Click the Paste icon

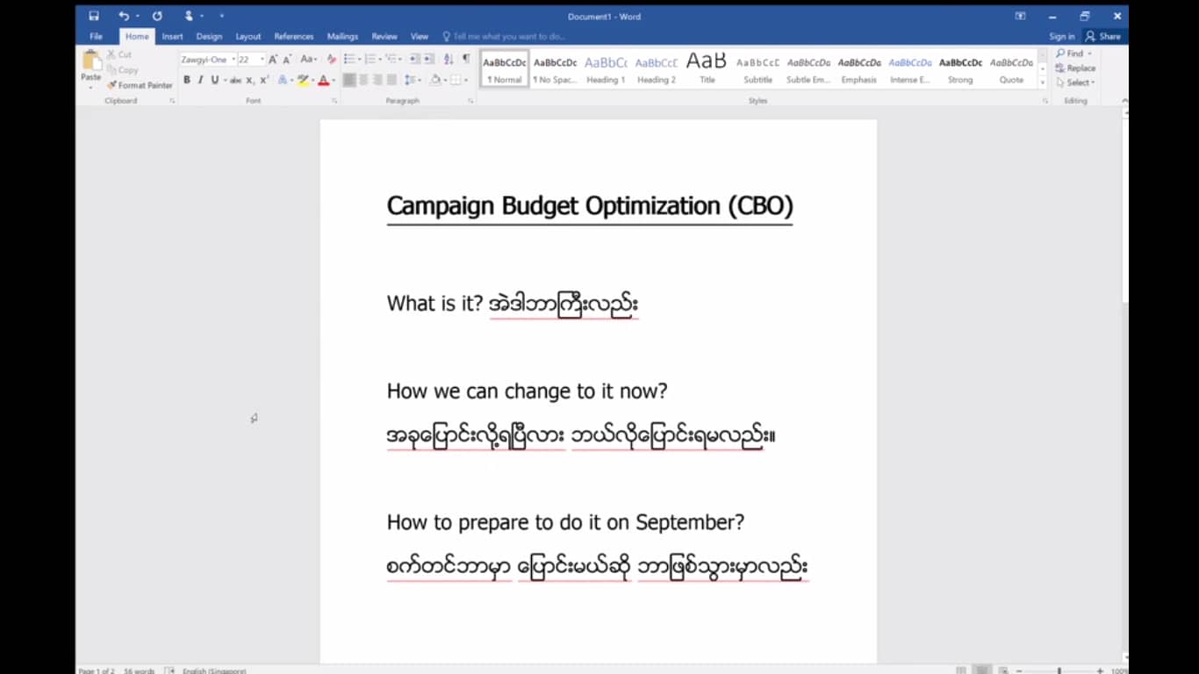91,61
